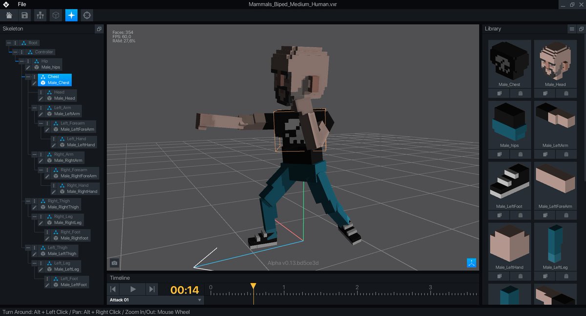The height and width of the screenshot is (316, 586).
Task: Collapse the Left_Thigh node
Action: [28, 248]
